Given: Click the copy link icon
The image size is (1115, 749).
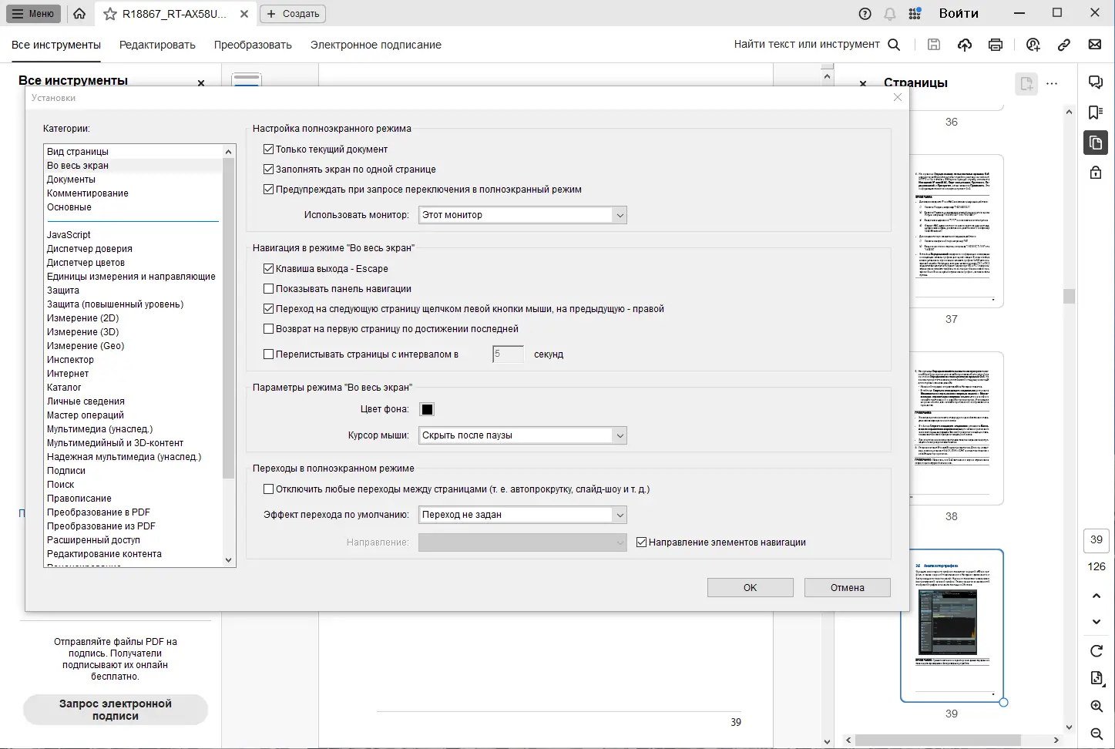Looking at the screenshot, I should coord(1064,45).
